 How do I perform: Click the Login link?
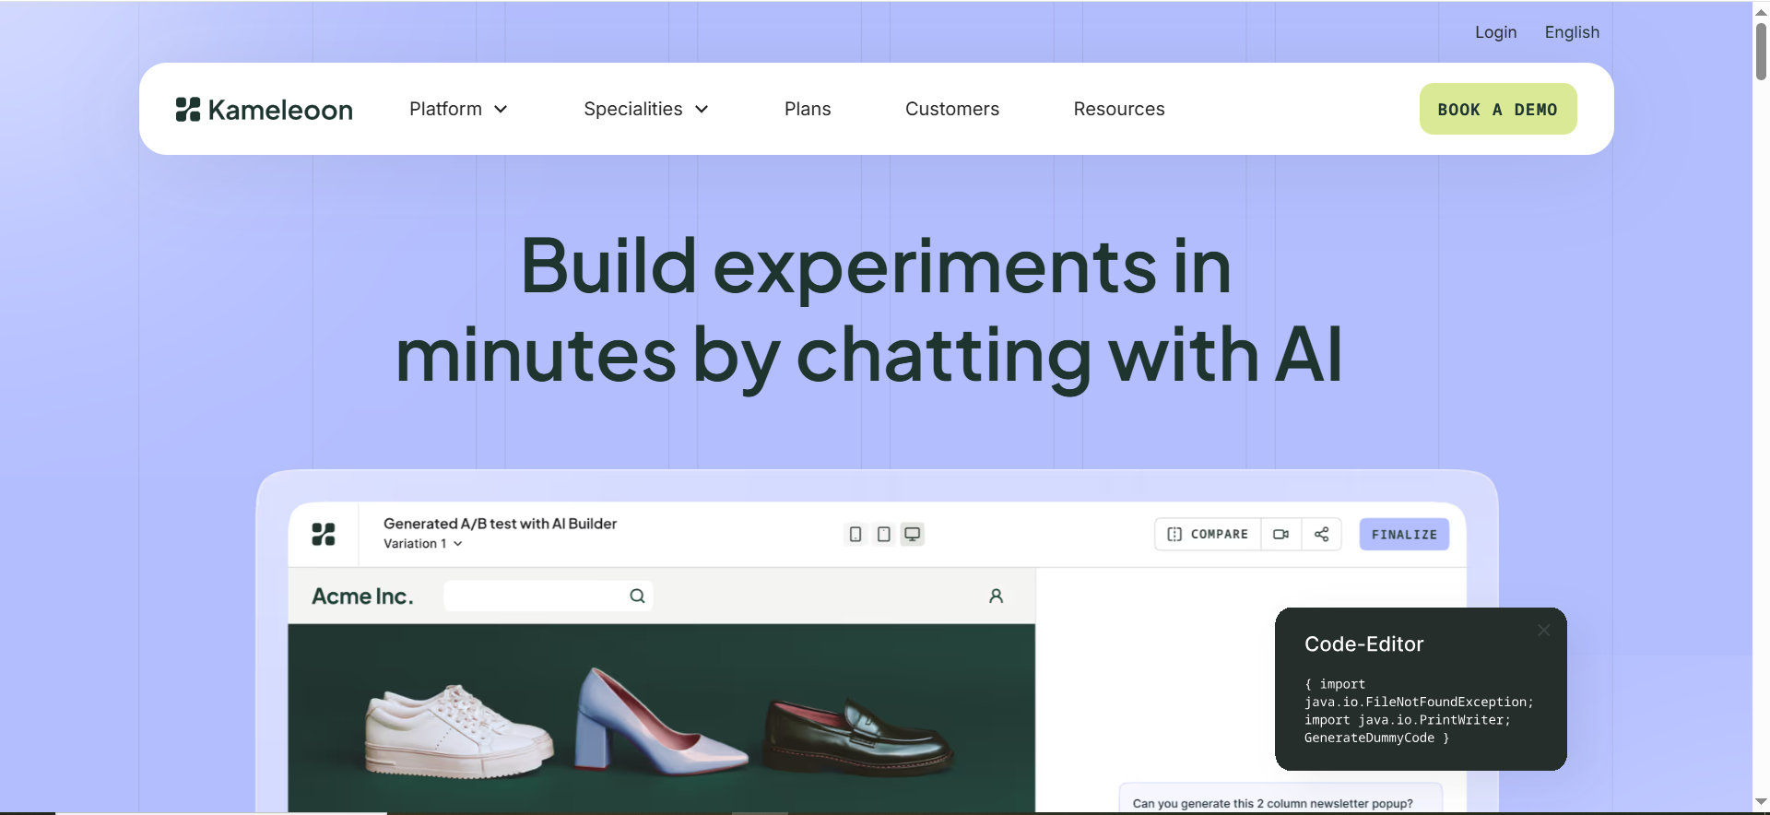pyautogui.click(x=1495, y=32)
